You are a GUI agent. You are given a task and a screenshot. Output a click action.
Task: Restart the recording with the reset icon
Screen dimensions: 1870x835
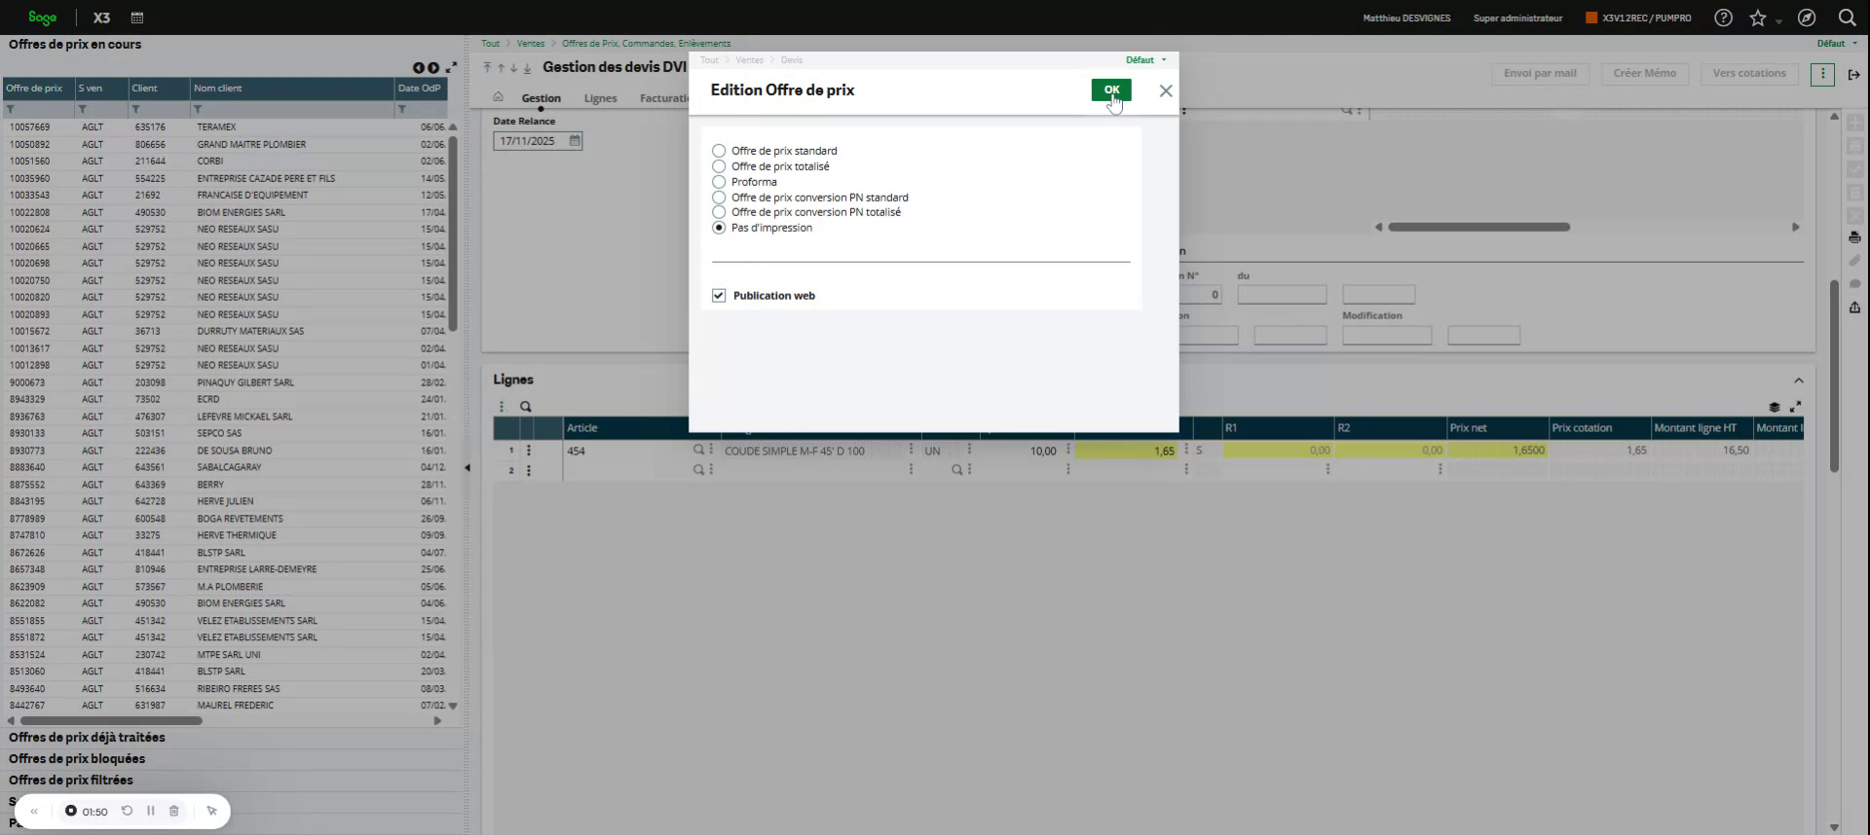pyautogui.click(x=127, y=811)
